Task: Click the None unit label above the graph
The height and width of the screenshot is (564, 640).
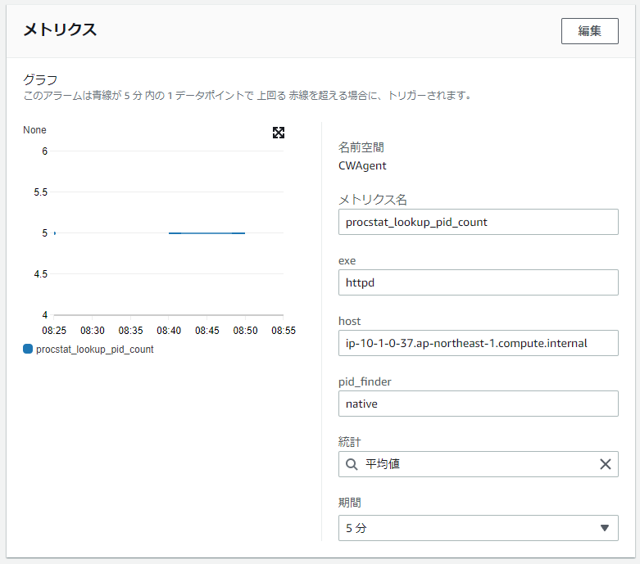Action: pyautogui.click(x=34, y=130)
